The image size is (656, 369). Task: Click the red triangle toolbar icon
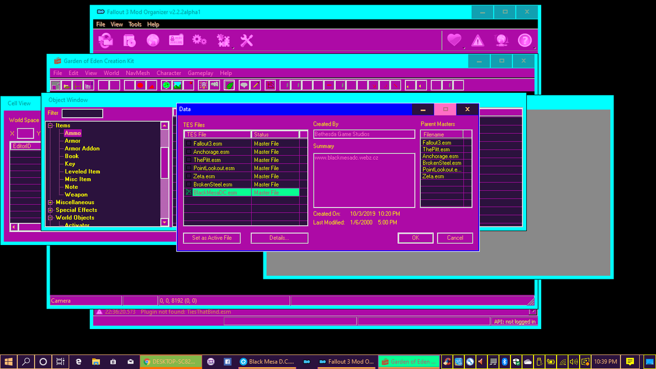pyautogui.click(x=151, y=85)
